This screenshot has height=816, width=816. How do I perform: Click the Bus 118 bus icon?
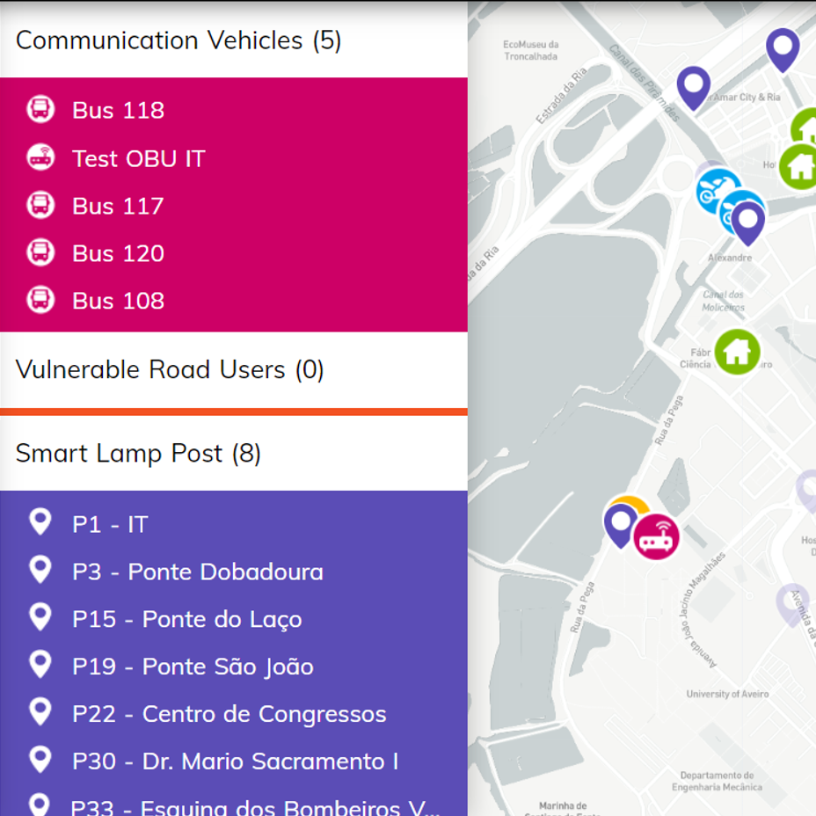[x=40, y=110]
